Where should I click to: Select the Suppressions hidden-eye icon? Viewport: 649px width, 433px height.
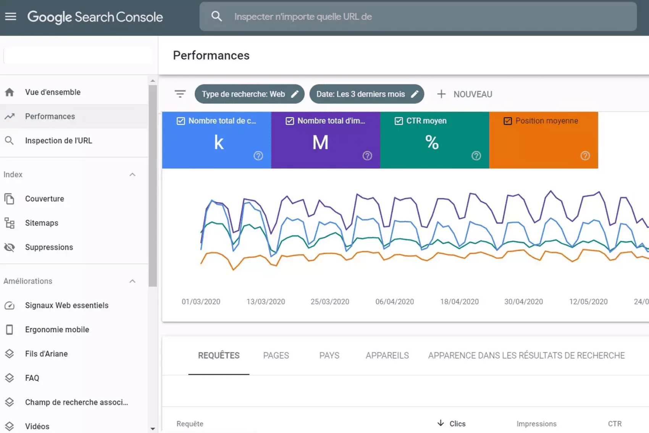click(9, 247)
